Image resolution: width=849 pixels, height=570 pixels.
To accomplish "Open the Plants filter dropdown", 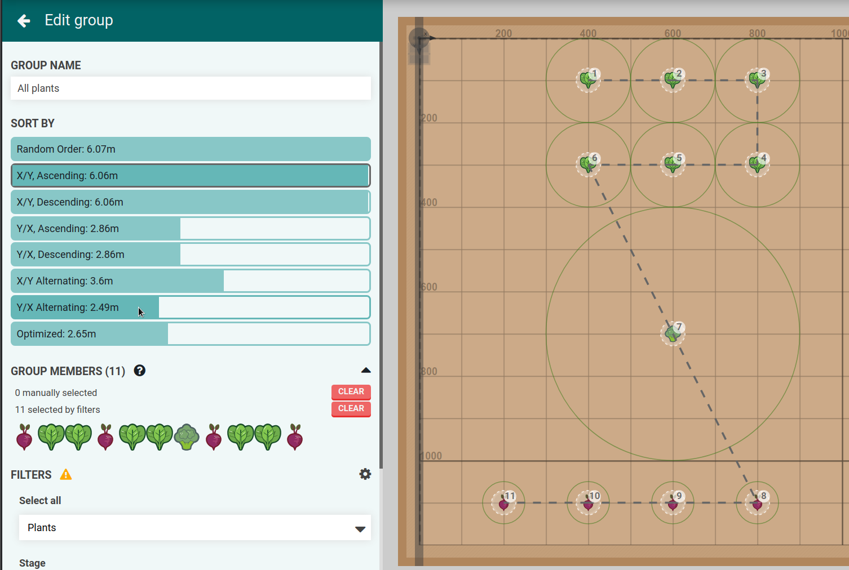I will coord(194,527).
